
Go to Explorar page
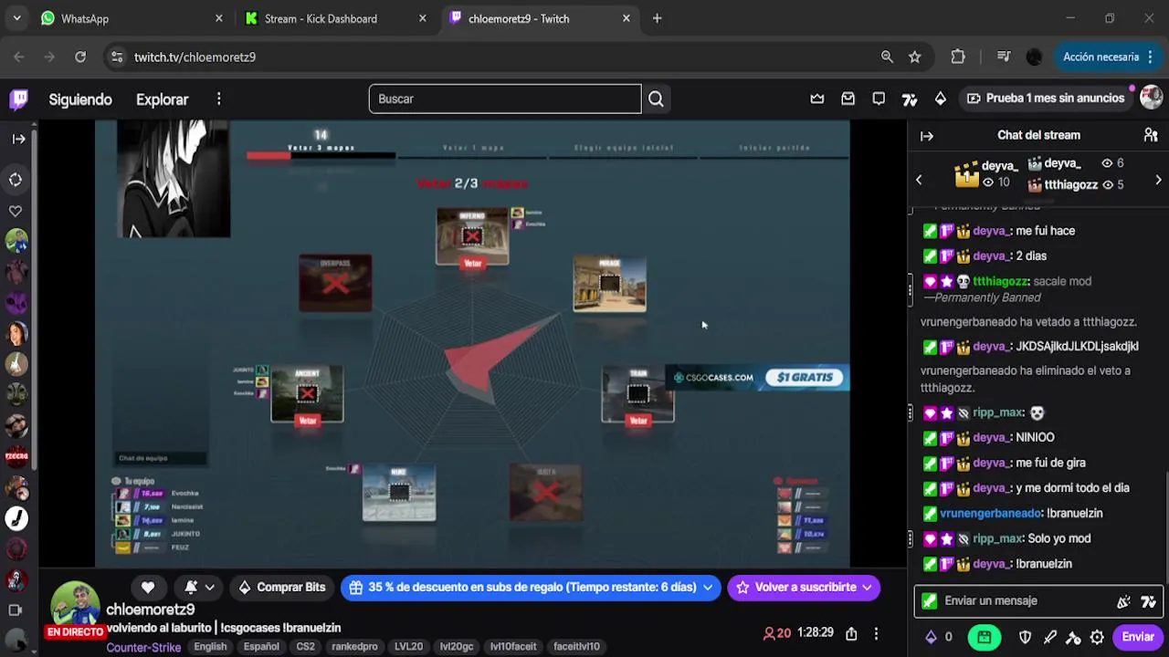163,99
